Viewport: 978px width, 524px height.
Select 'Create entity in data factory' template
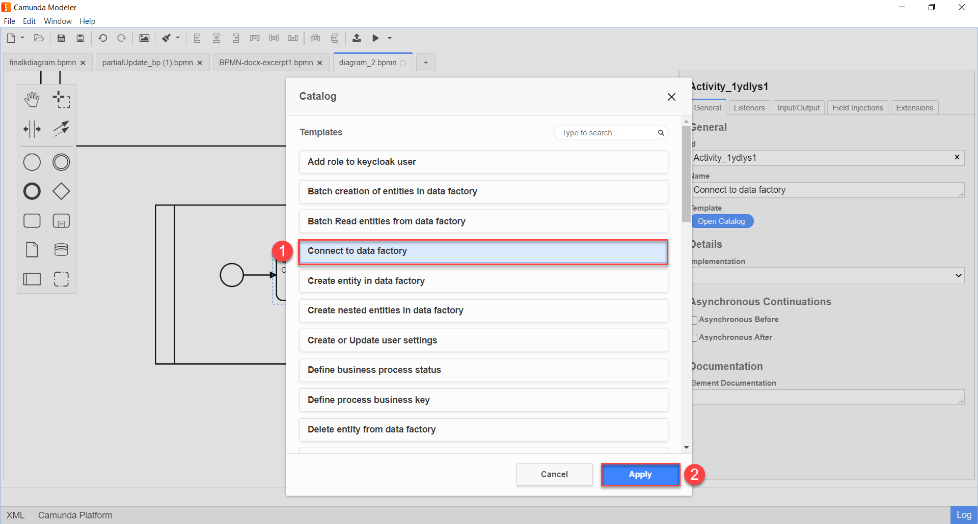tap(483, 281)
